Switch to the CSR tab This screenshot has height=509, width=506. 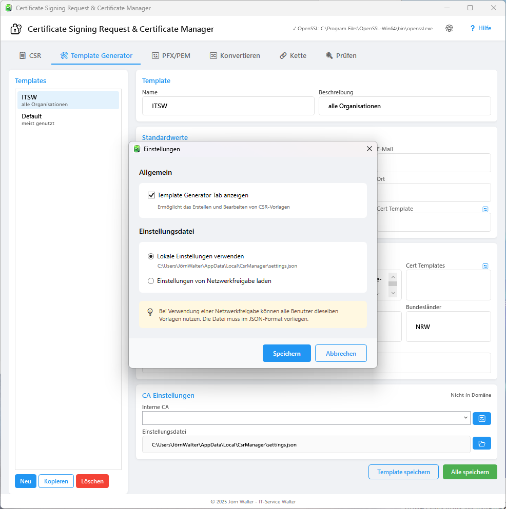(x=30, y=55)
